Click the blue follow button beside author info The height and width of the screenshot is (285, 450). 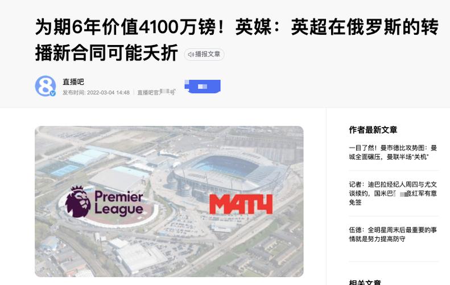(203, 86)
